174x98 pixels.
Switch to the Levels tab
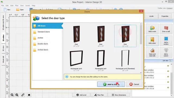[151, 16]
